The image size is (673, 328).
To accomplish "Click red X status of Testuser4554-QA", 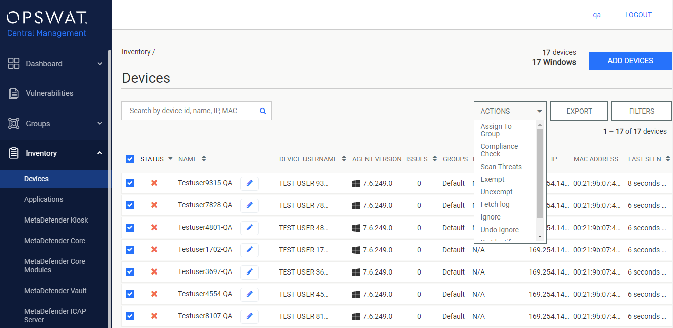I will 154,294.
